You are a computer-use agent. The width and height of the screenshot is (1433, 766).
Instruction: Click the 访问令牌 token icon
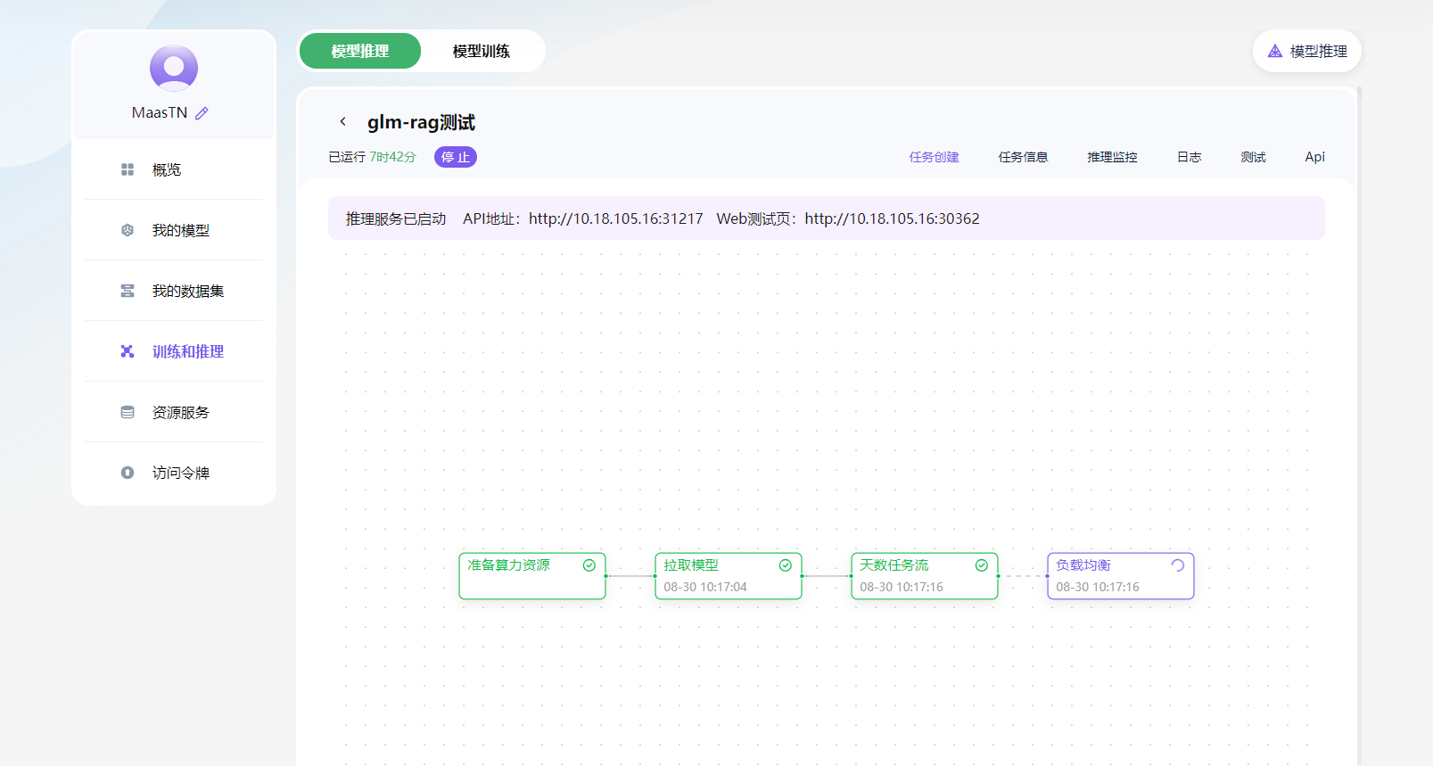pos(128,473)
